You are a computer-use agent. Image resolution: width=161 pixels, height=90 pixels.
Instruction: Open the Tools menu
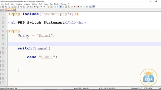41,4
